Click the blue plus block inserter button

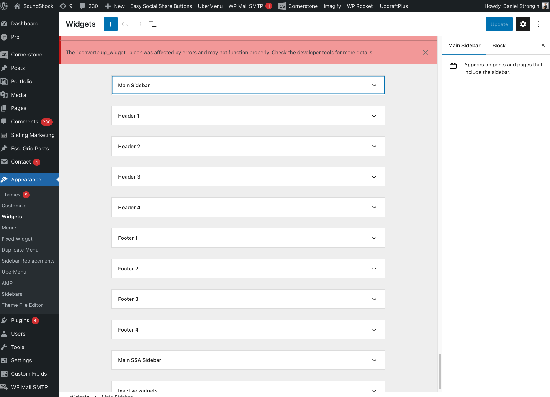tap(111, 24)
